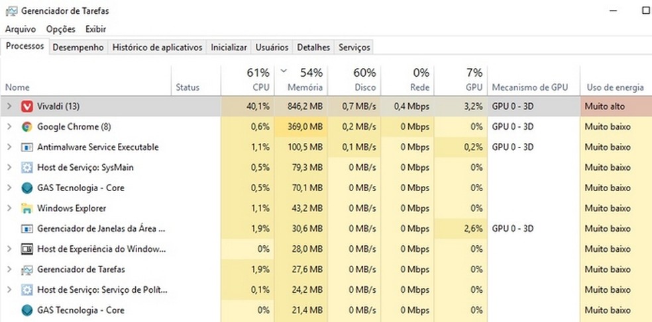Switch to the Desempenho tab

[78, 48]
